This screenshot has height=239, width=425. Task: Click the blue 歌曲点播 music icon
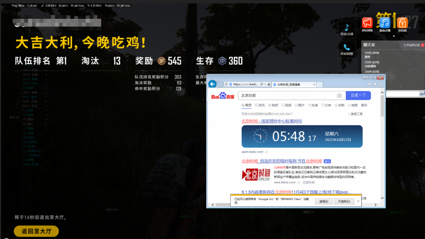[385, 23]
